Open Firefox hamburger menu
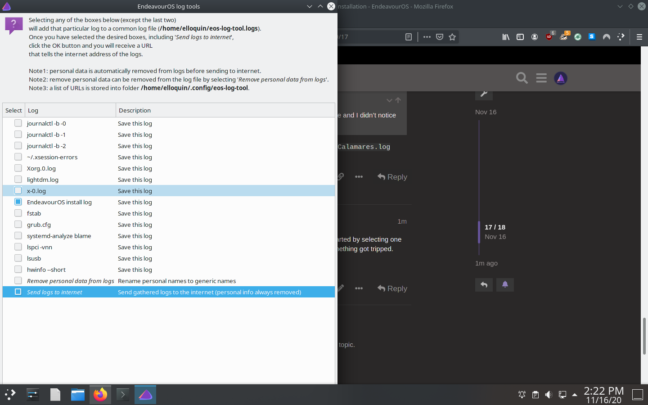This screenshot has height=405, width=648. tap(639, 37)
